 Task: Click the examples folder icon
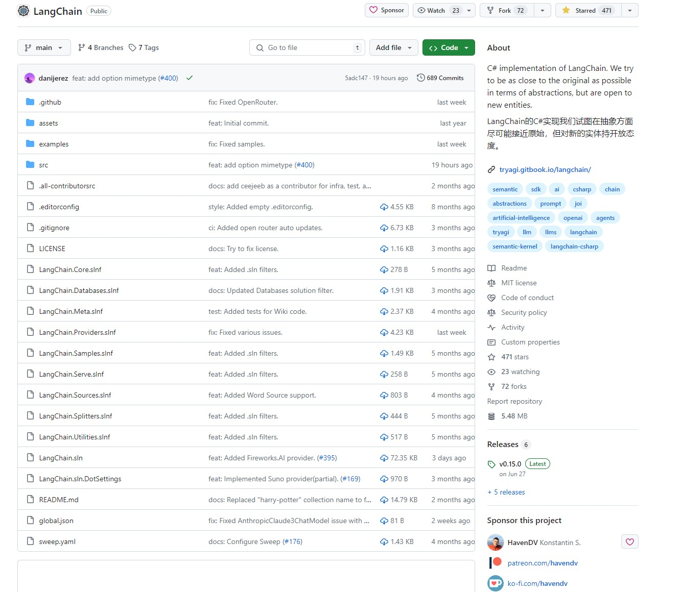click(30, 144)
